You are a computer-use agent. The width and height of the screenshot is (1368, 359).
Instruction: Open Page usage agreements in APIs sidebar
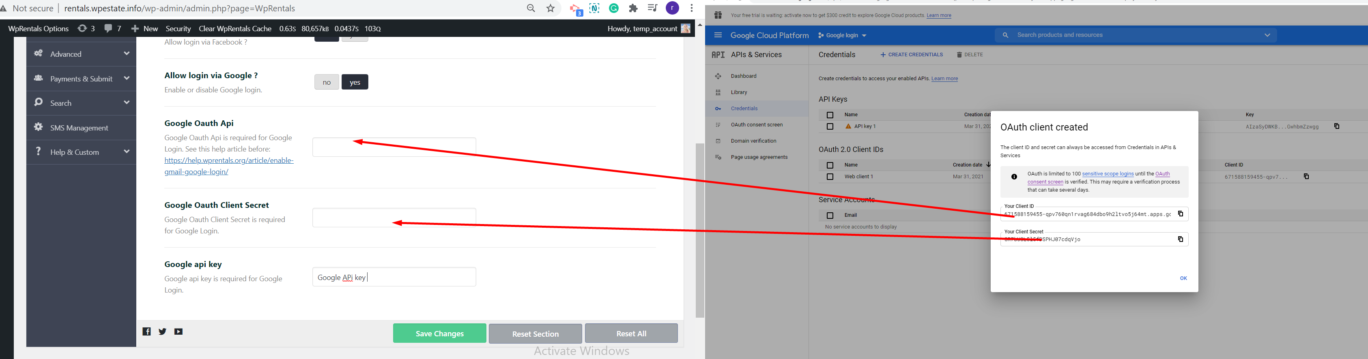pos(759,157)
